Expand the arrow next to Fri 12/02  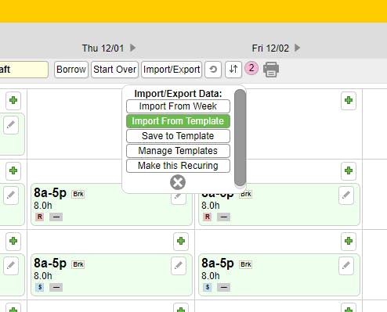coord(297,48)
